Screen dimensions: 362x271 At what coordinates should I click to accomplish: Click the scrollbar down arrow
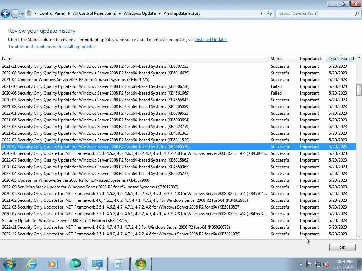(359, 236)
